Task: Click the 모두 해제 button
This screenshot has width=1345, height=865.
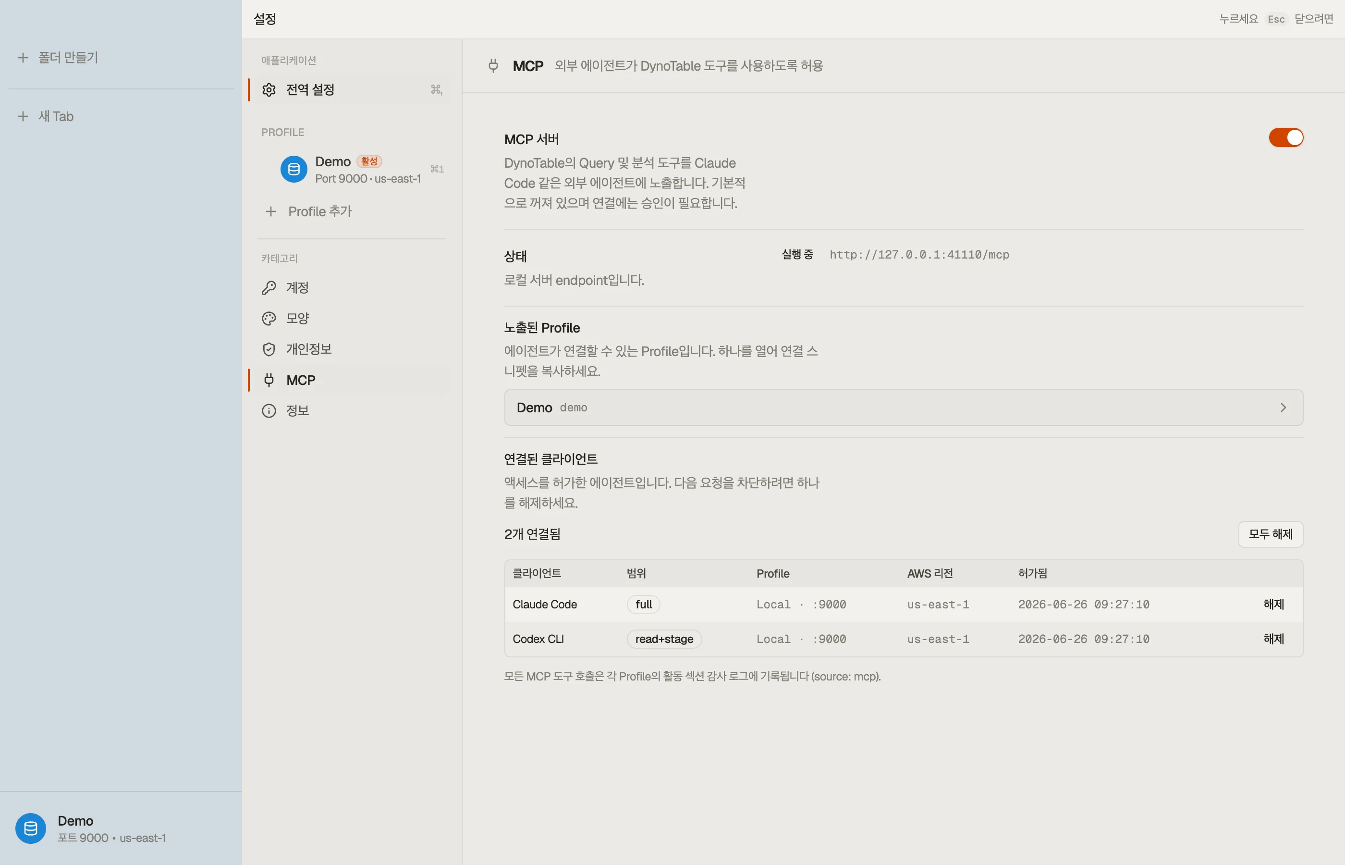Action: point(1271,534)
